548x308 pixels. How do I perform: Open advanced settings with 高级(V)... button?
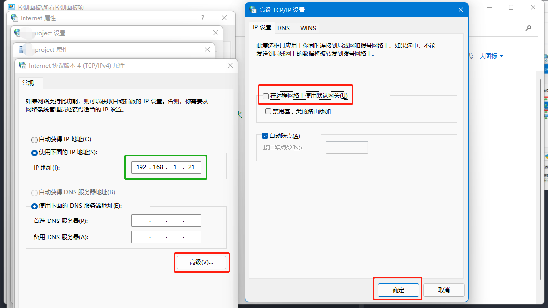point(201,262)
